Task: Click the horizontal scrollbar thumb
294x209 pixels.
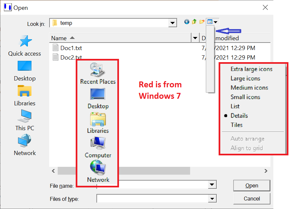Action: click(x=124, y=171)
